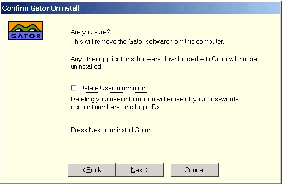Click the Gator alligator logo

[x=25, y=31]
